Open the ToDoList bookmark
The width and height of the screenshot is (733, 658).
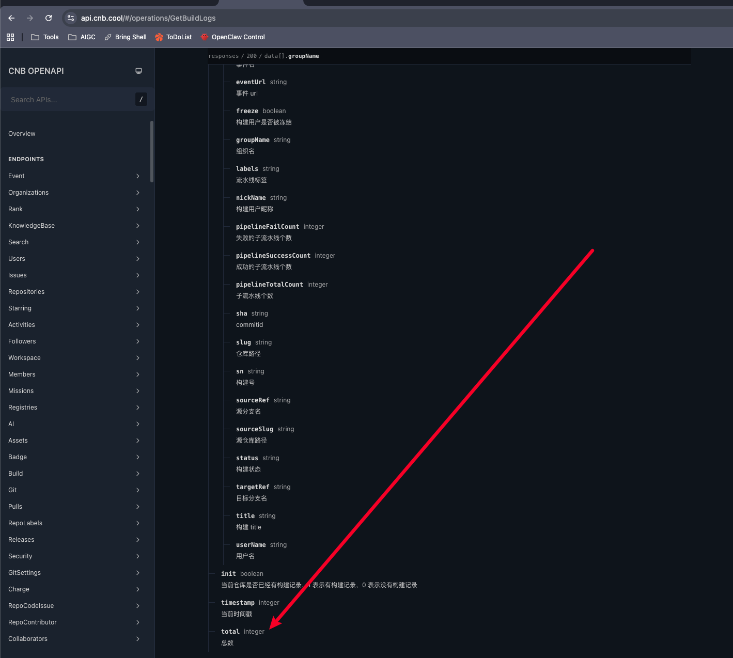point(174,37)
